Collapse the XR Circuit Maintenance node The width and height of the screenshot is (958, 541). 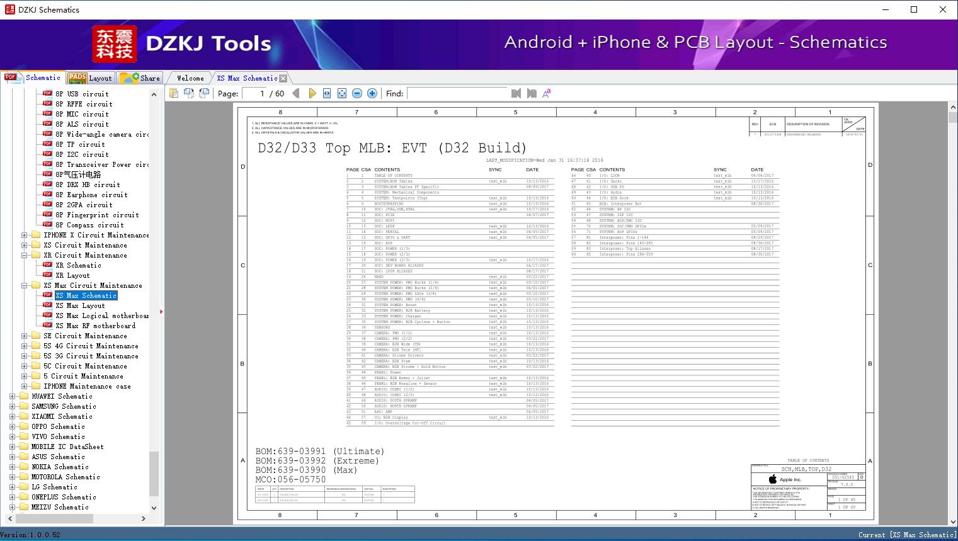pyautogui.click(x=25, y=255)
